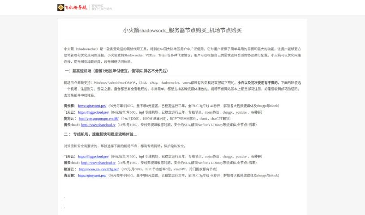Open the 极速云 xn--osv171g.net link
This screenshot has width=365, height=215.
click(x=99, y=169)
